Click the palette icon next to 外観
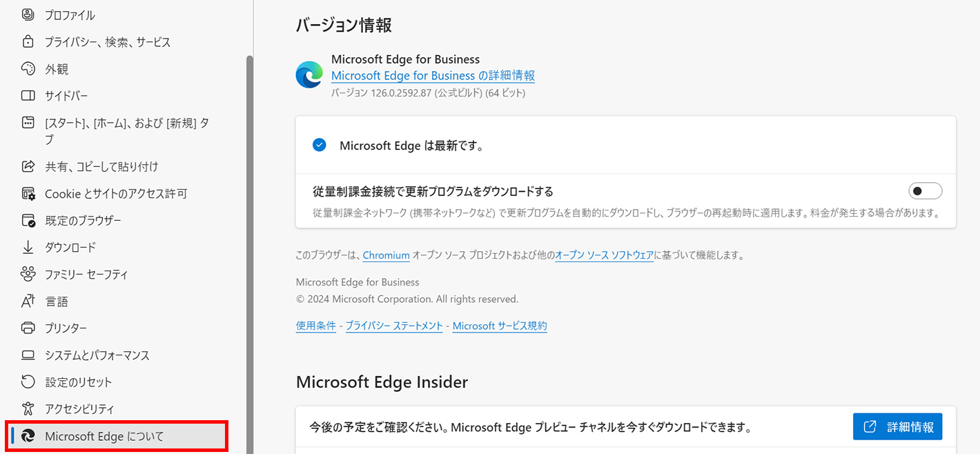Screen dimensions: 980x454 (28, 69)
